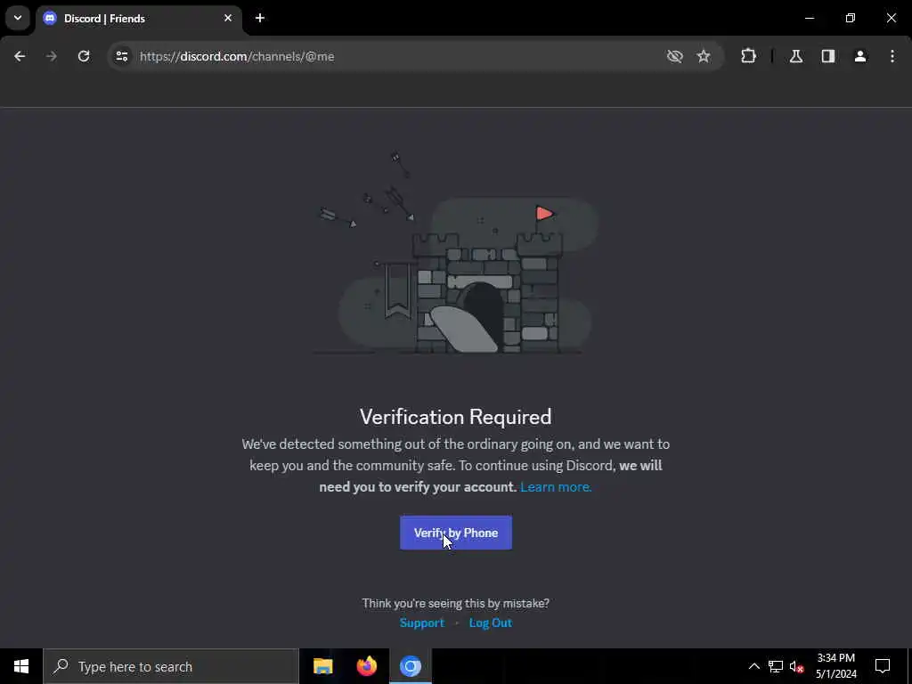The height and width of the screenshot is (684, 912).
Task: Close the Discord | Friends tab
Action: 228,18
